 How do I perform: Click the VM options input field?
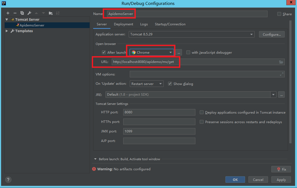[207, 74]
